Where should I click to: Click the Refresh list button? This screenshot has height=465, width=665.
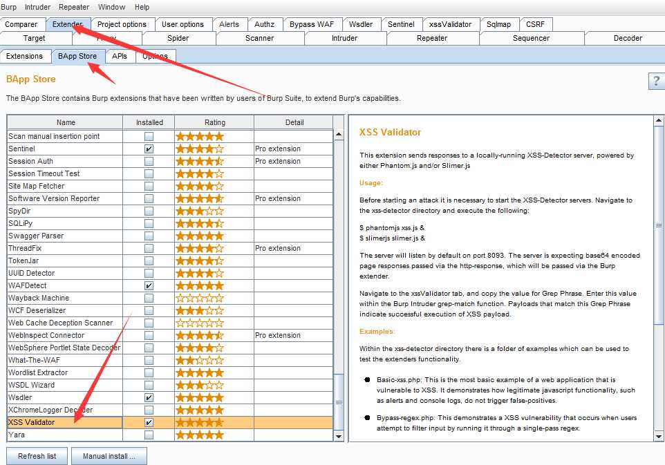[37, 456]
